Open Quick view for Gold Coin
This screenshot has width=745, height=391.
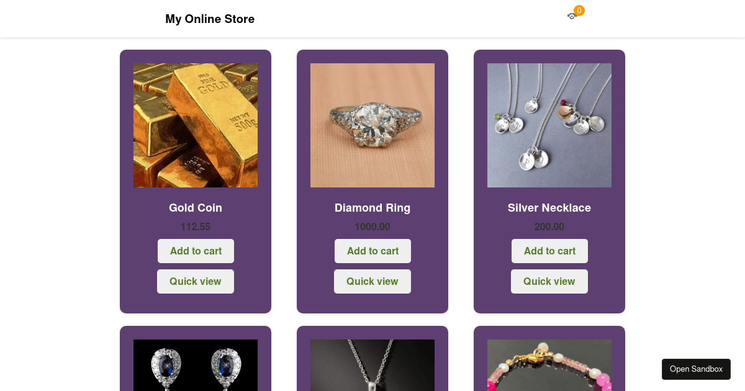pyautogui.click(x=196, y=281)
